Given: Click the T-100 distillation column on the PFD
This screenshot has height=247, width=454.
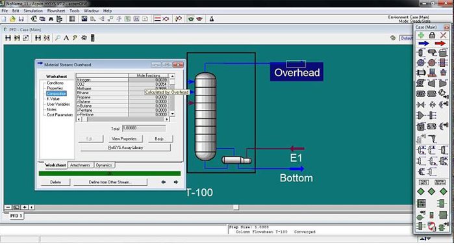Looking at the screenshot, I should coord(205,117).
